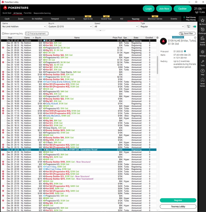Viewport: 206px width, 212px height.
Task: Switch to the Blowout Series tab
Action: pyautogui.click(x=155, y=19)
